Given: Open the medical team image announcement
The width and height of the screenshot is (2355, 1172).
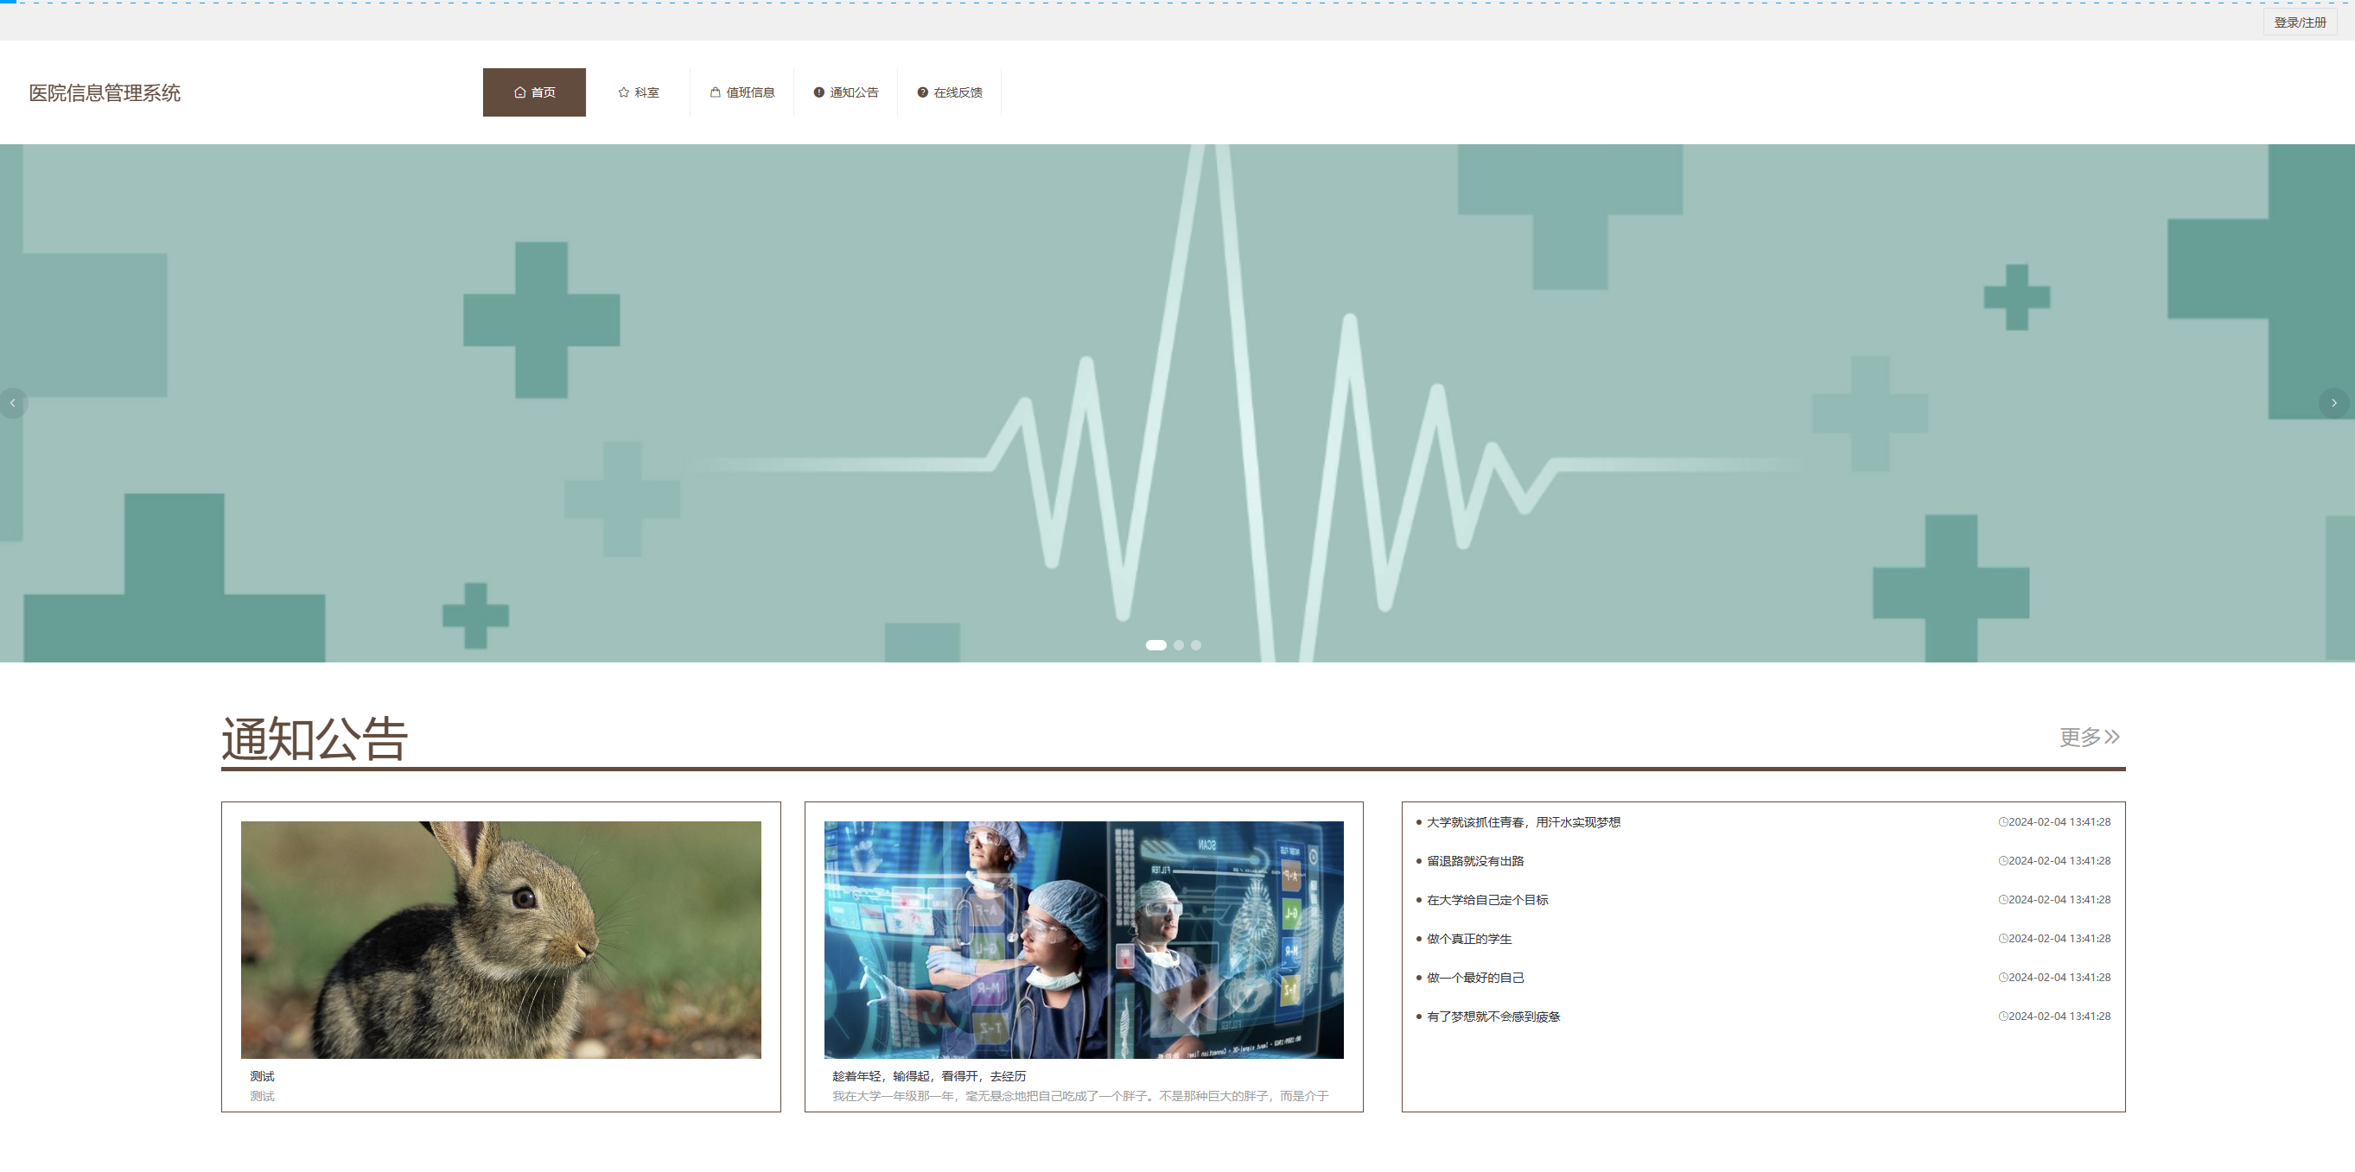Looking at the screenshot, I should pos(1084,939).
